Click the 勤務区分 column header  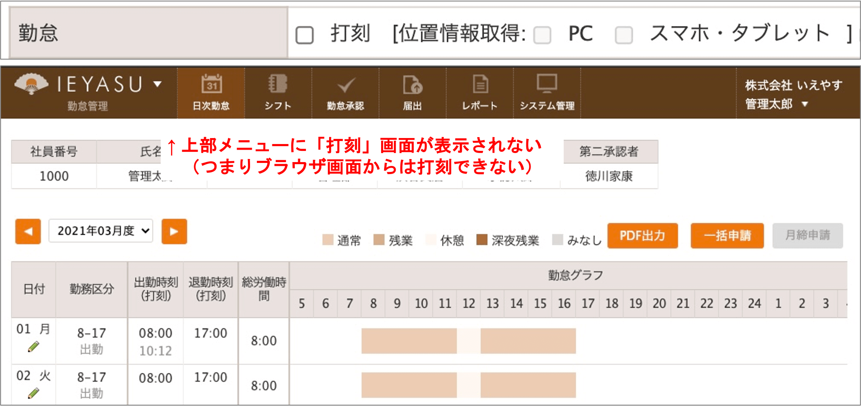[x=92, y=289]
